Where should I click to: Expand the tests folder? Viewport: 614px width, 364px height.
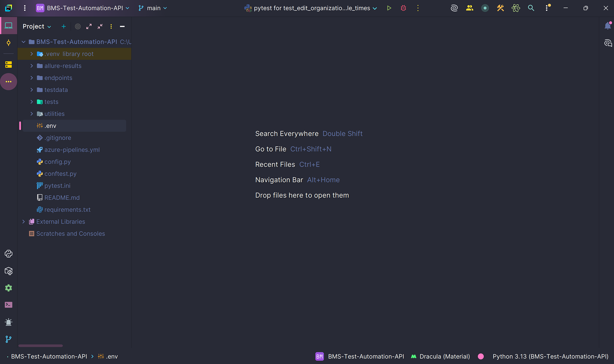(32, 102)
